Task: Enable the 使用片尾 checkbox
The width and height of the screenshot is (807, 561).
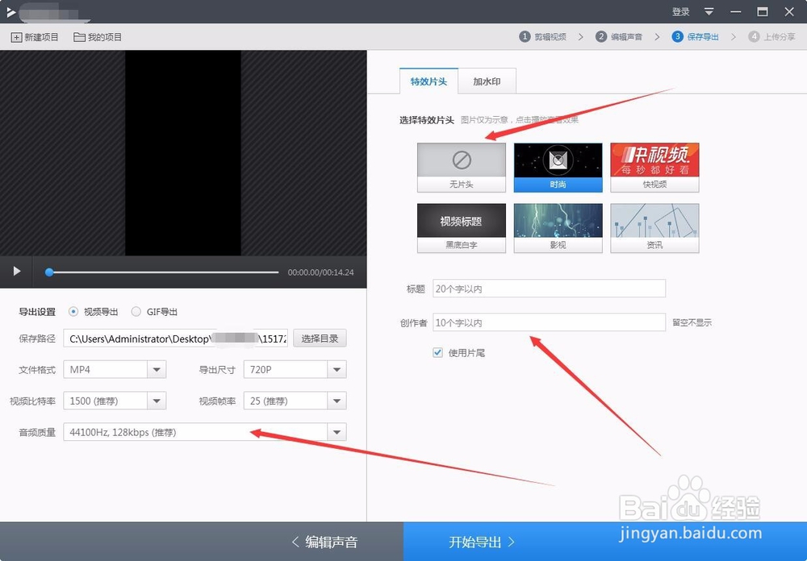Action: click(437, 352)
